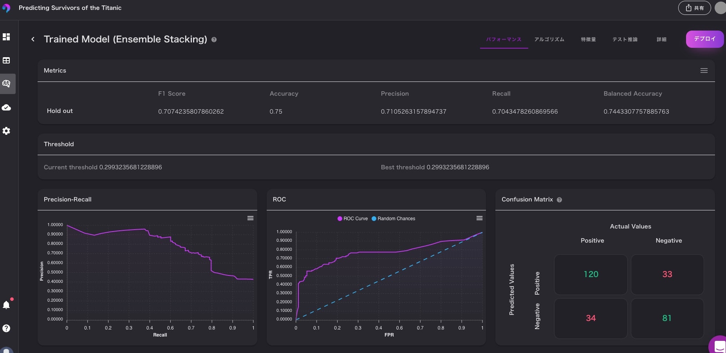Open the notifications bell icon
The image size is (726, 353).
click(7, 304)
